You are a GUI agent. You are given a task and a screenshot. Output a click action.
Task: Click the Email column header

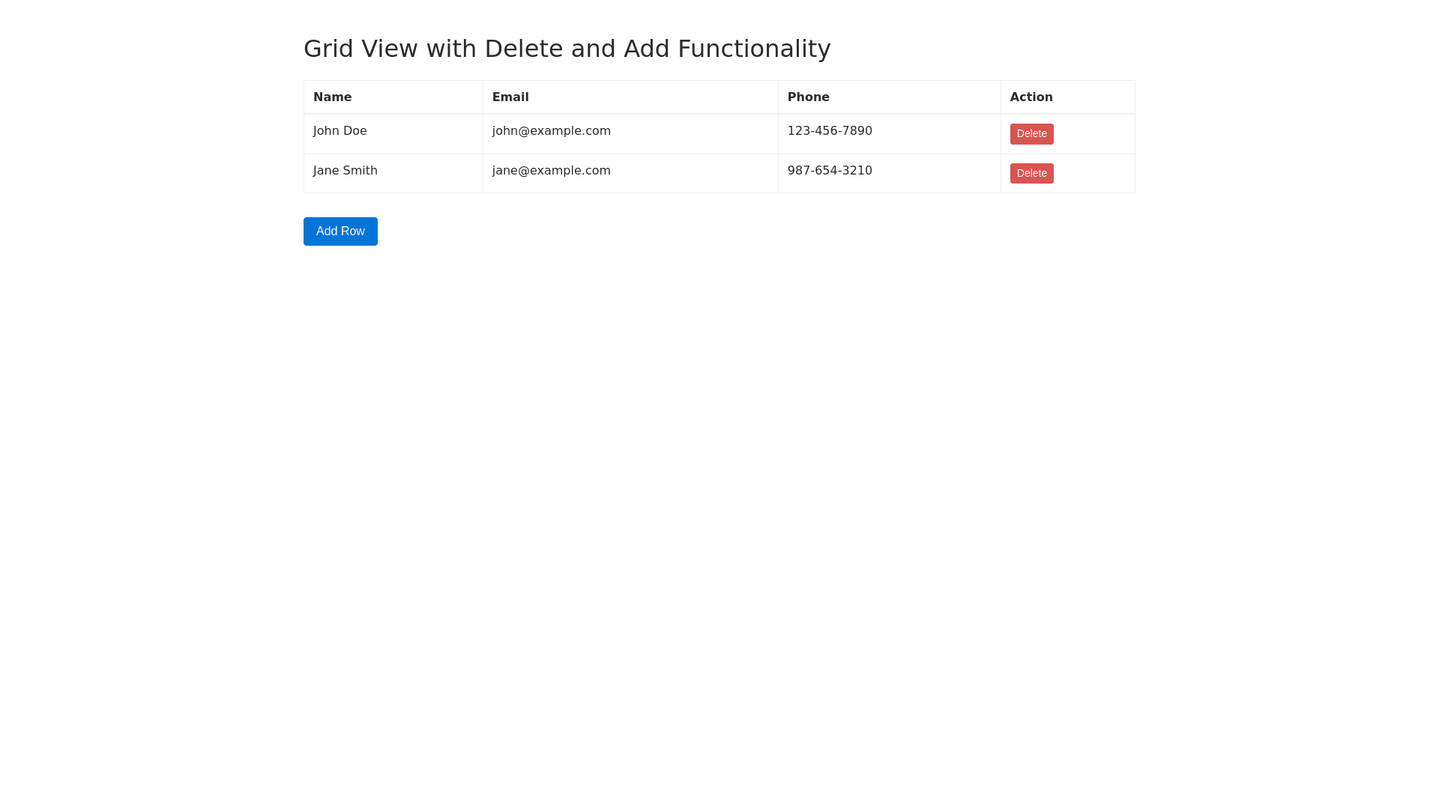(510, 97)
